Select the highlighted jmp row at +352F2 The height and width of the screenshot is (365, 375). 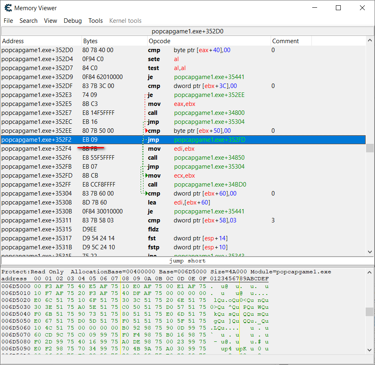pyautogui.click(x=183, y=140)
